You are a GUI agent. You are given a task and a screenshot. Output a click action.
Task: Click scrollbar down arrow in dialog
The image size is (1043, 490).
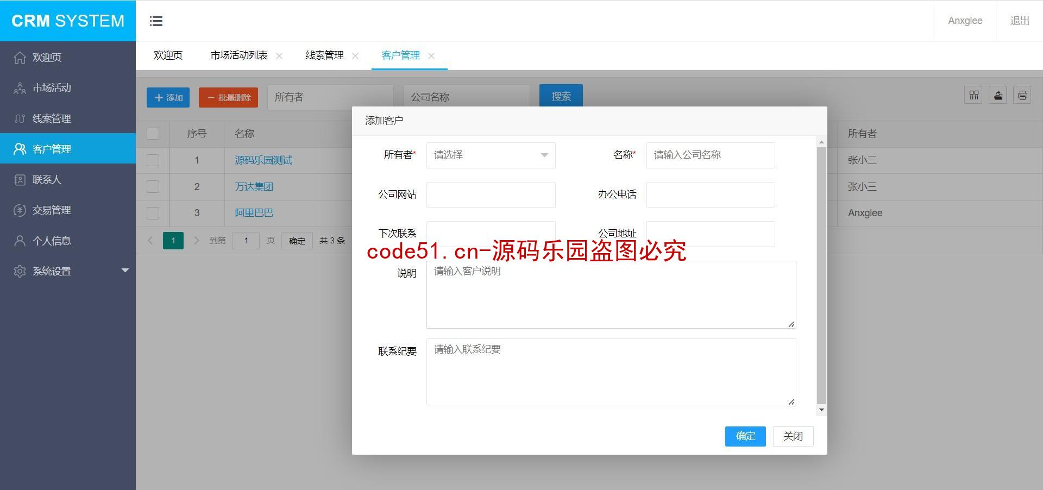click(x=821, y=410)
